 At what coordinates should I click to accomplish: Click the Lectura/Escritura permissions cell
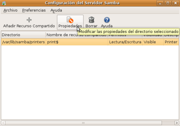click(125, 42)
